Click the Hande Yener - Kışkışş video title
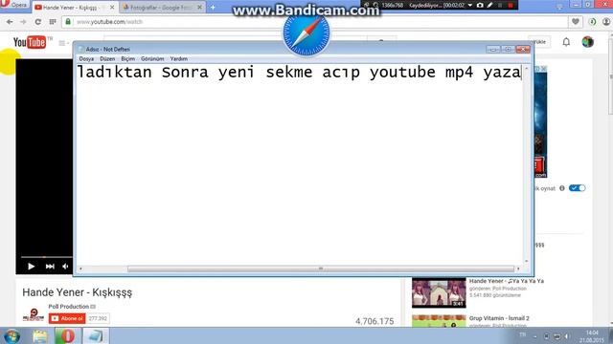Screen dimensions: 613x344 click(x=77, y=292)
